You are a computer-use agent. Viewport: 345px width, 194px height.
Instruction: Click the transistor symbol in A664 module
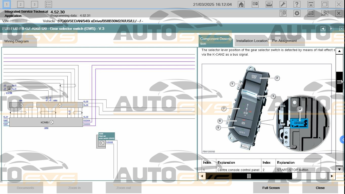[x=60, y=105]
